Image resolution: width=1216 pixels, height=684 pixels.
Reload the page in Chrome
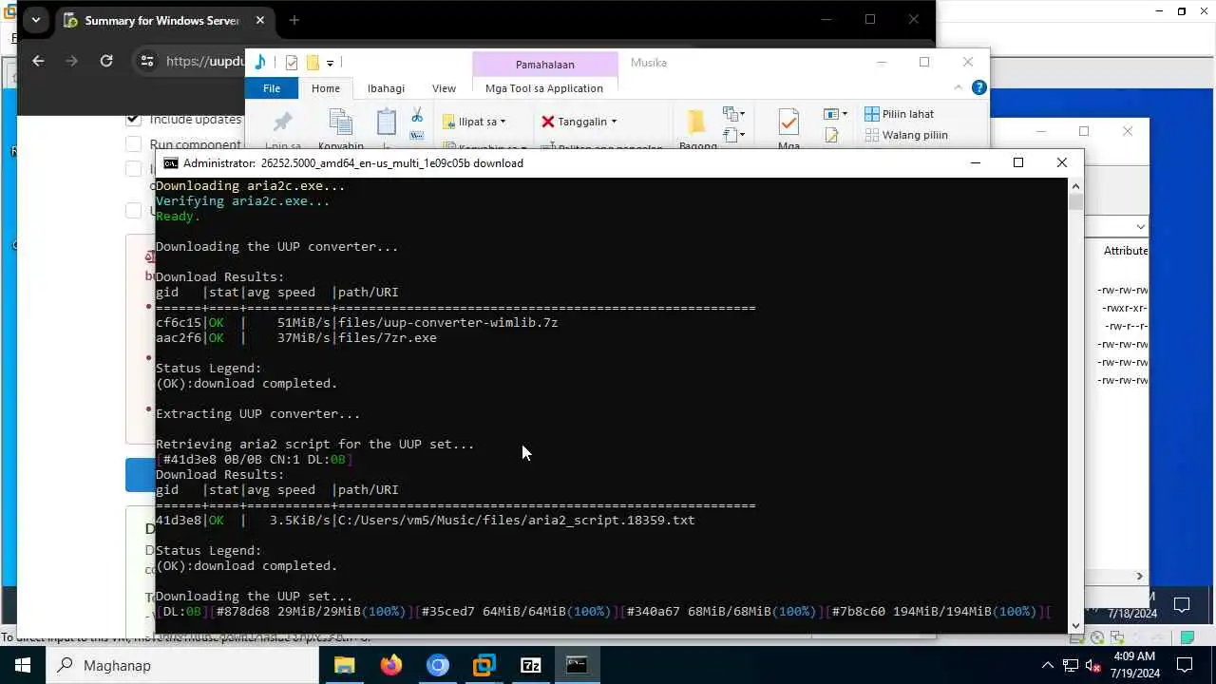(x=106, y=61)
